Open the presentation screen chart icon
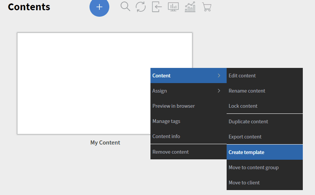This screenshot has width=315, height=195. click(173, 7)
